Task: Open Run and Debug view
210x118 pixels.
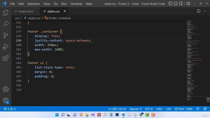Action: click(x=6, y=47)
